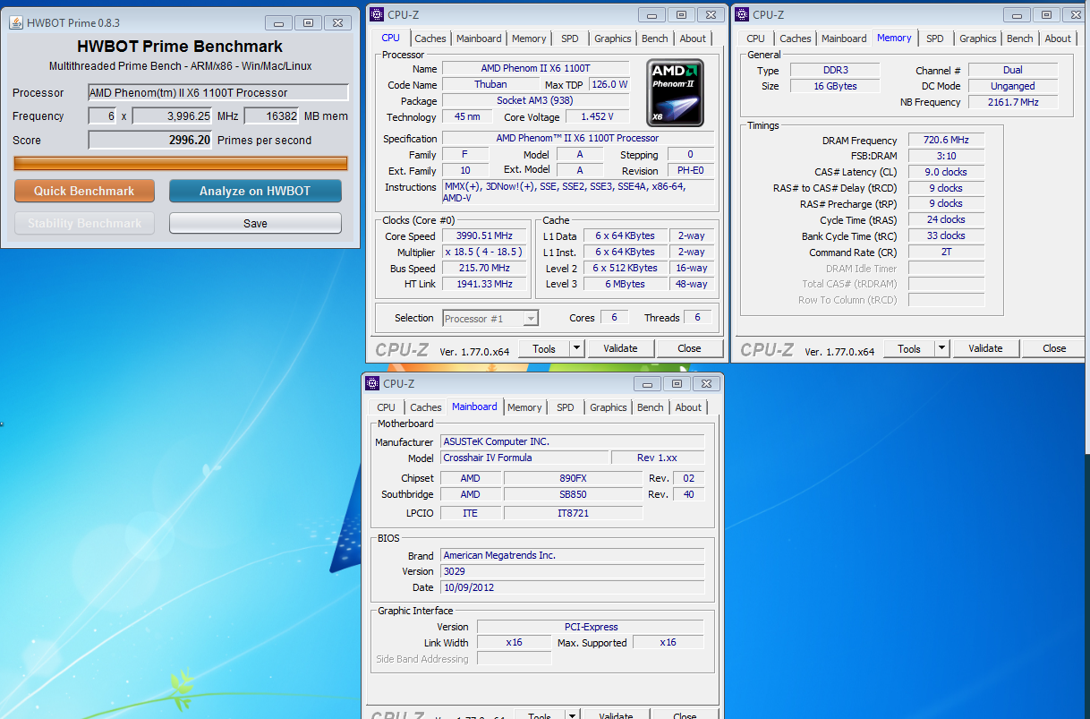Click the Multiplier x 18.5 value
The height and width of the screenshot is (719, 1090).
[x=484, y=253]
